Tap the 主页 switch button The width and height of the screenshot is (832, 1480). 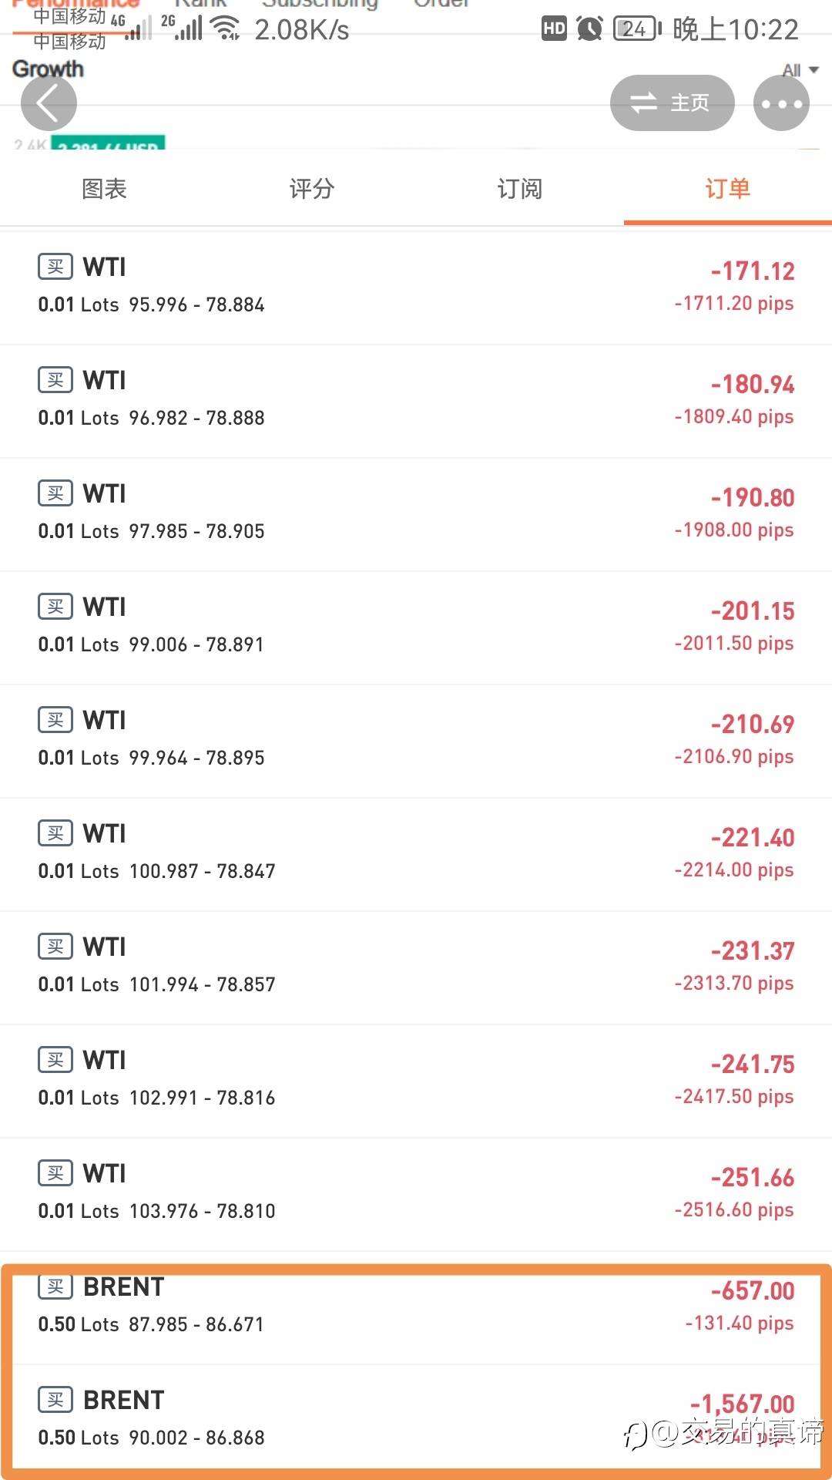point(672,103)
